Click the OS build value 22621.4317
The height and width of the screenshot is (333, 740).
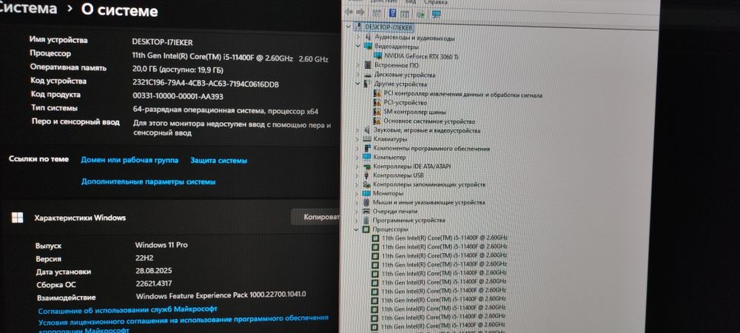tap(154, 283)
